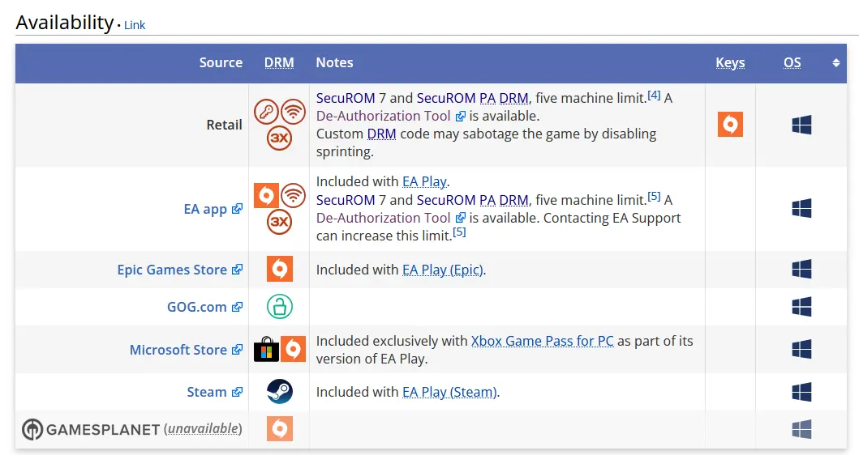Click the Origin key icon in Retail Keys column
This screenshot has height=455, width=859.
tap(730, 124)
